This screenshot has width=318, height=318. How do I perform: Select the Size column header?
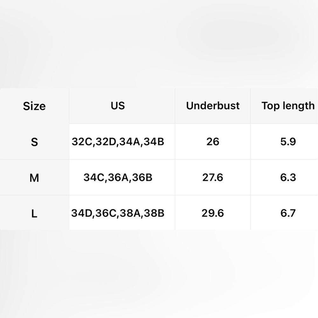34,106
